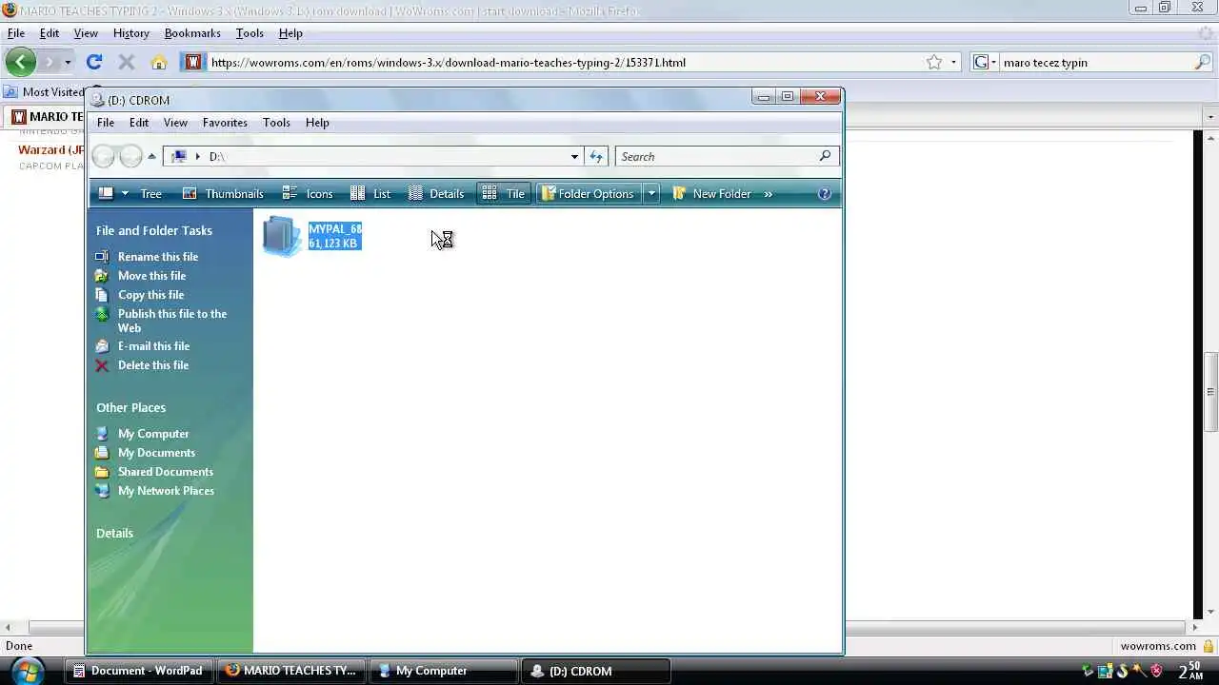Click Publish this file to the Web
This screenshot has height=685, width=1219.
(x=171, y=321)
